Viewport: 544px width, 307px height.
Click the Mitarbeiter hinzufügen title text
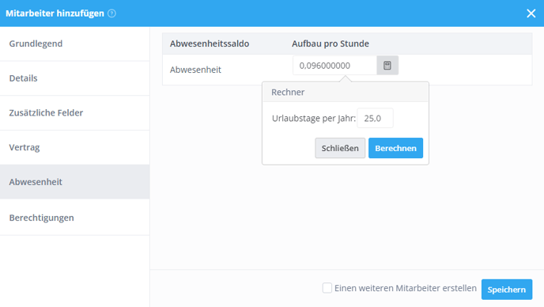[55, 13]
